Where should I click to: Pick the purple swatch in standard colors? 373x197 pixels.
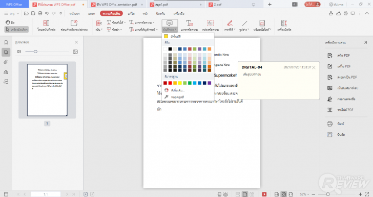[x=210, y=83]
